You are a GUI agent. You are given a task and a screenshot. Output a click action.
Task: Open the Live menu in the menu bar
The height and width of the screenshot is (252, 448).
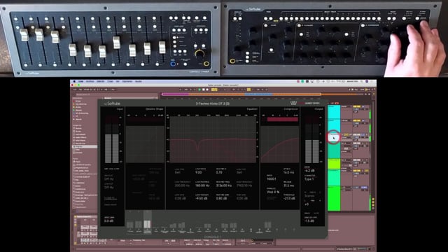point(81,81)
